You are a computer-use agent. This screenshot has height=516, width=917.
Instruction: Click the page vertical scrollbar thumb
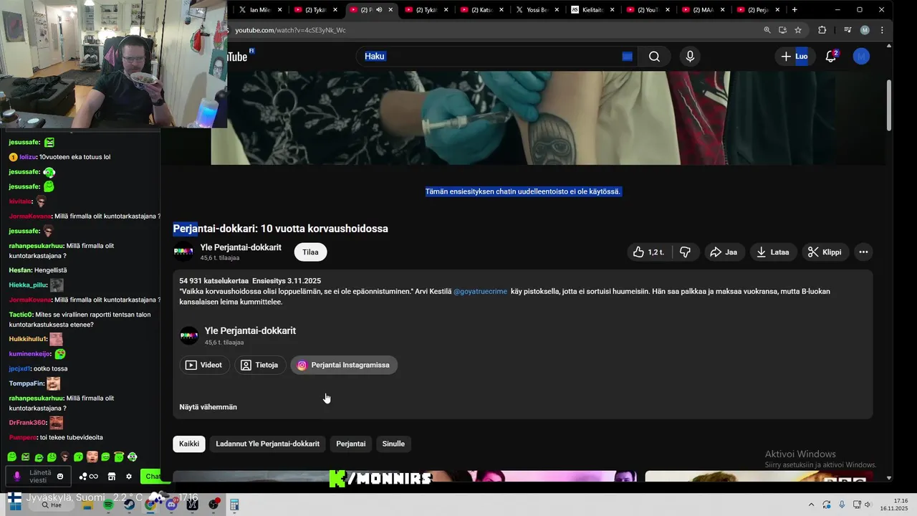pos(889,105)
